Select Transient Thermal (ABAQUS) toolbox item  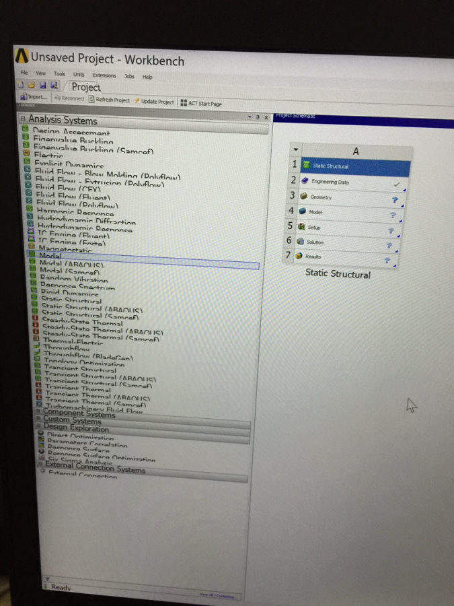click(x=98, y=395)
